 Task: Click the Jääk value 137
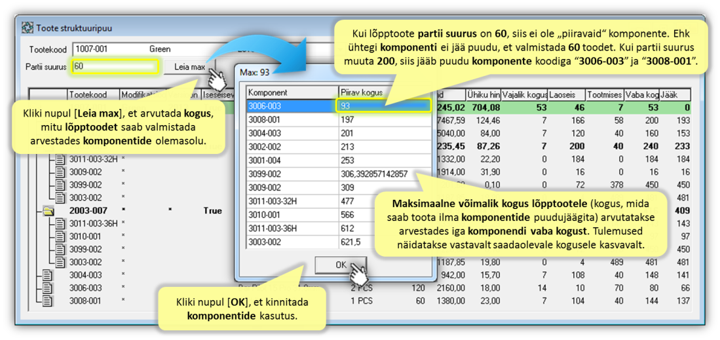coord(683,301)
